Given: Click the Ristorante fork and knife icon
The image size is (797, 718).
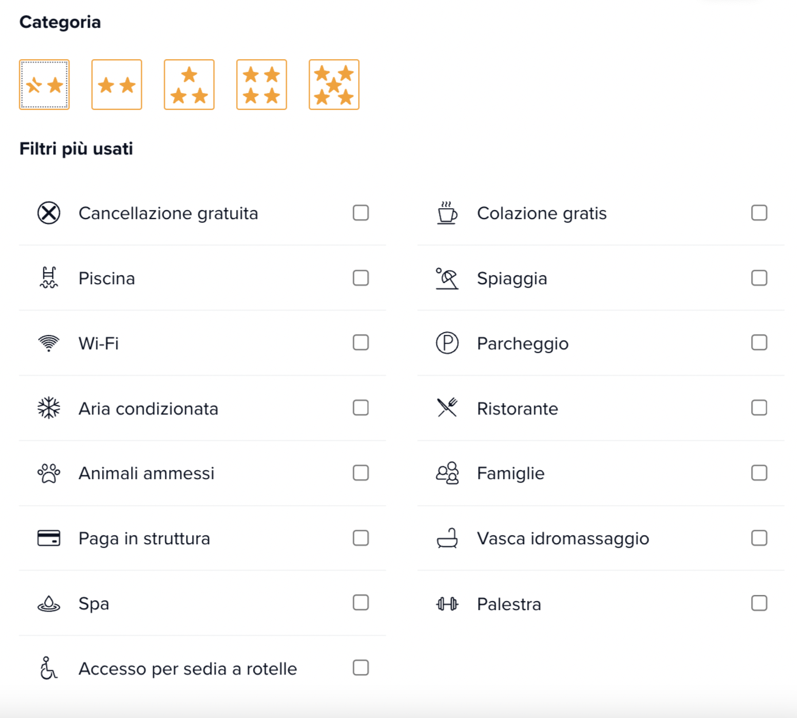Looking at the screenshot, I should [x=447, y=408].
